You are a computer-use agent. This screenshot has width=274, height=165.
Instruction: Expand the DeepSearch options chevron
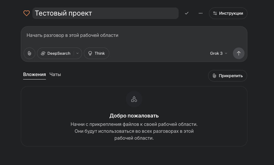point(77,53)
